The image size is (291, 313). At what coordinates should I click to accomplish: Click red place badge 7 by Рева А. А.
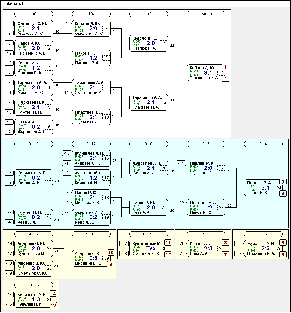point(226,255)
